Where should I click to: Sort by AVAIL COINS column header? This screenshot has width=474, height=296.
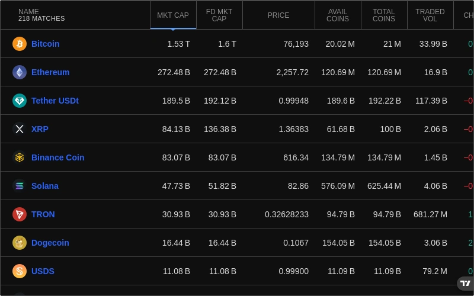[x=338, y=15]
